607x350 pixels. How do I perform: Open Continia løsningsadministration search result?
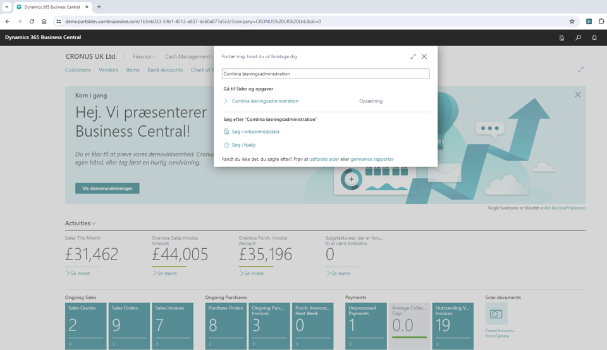pyautogui.click(x=265, y=101)
